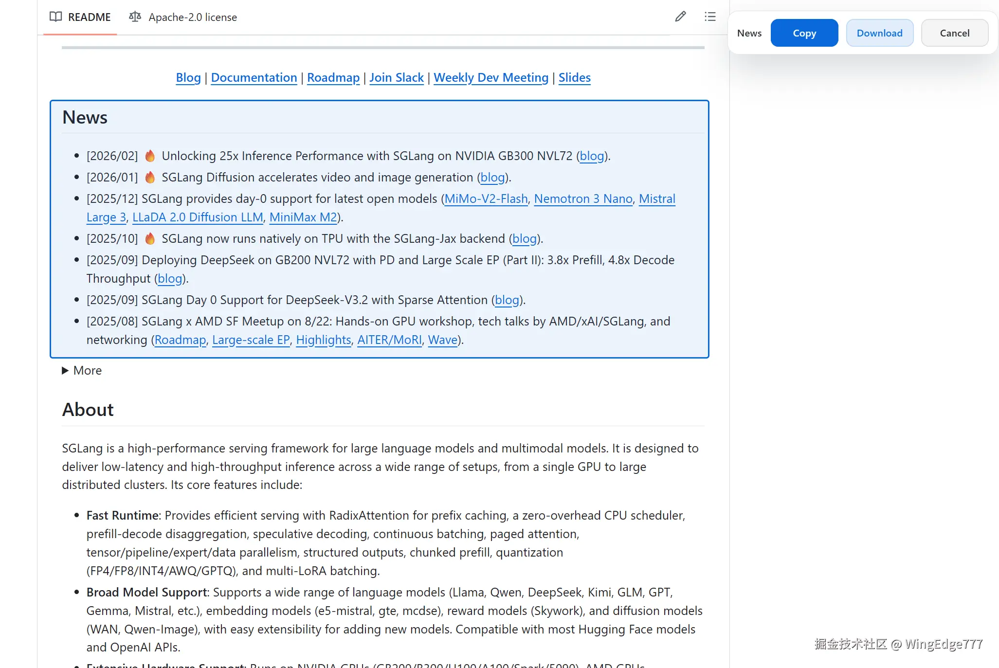The image size is (999, 668).
Task: Open blog link for DeepSeek-V3.2 Sparse Attention
Action: 507,300
